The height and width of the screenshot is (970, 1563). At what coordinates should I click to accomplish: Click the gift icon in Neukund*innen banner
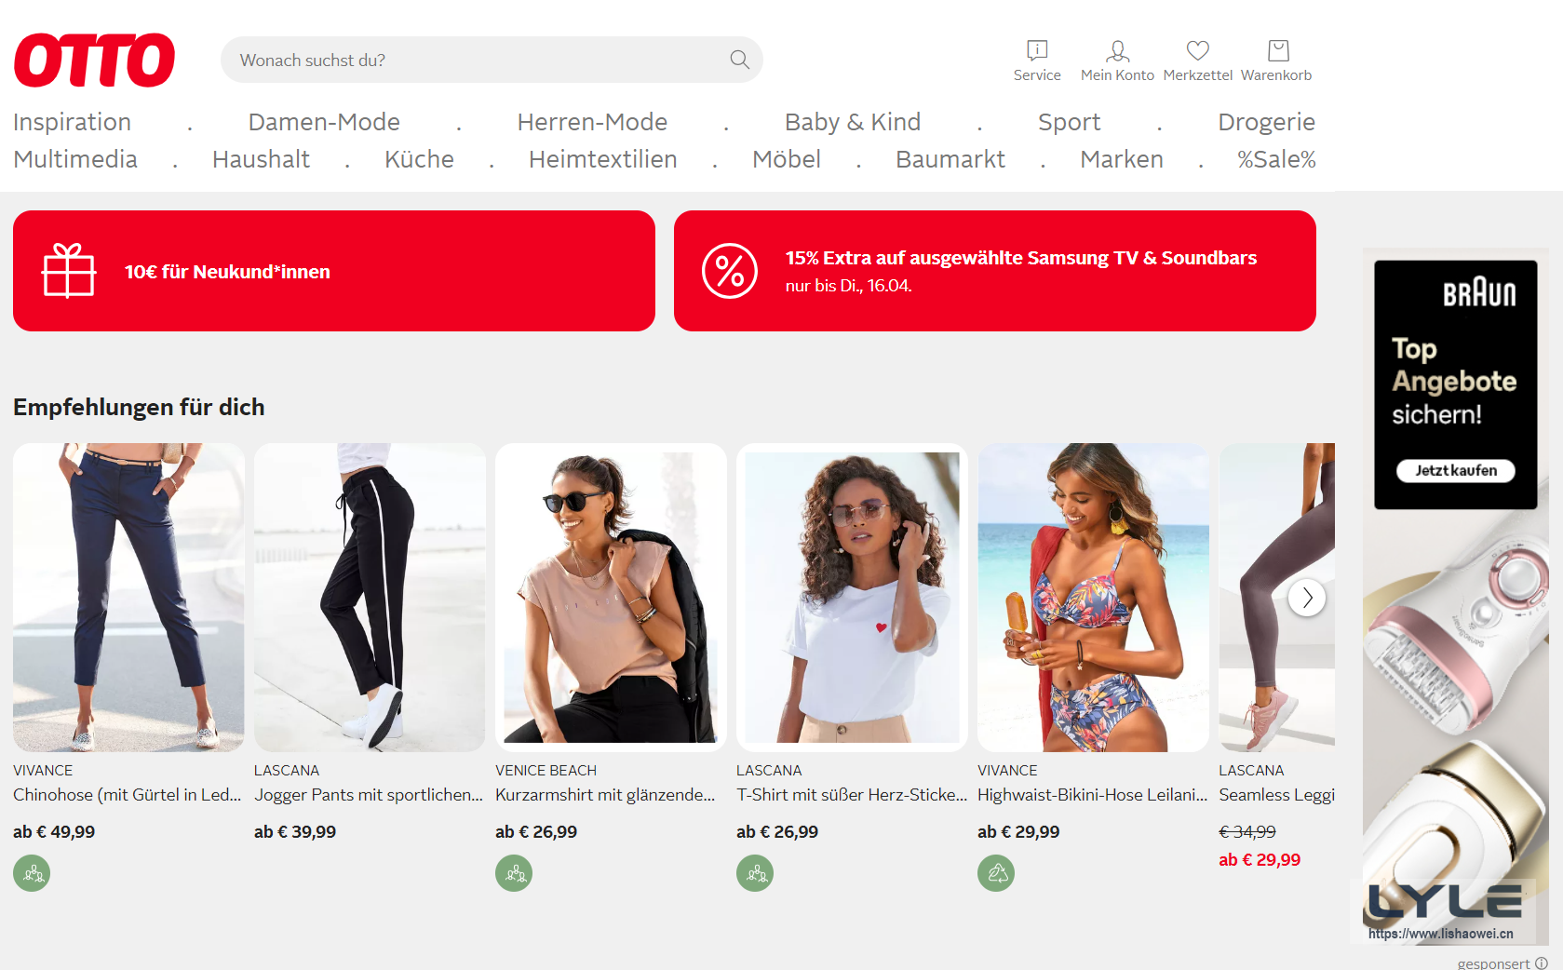tap(69, 271)
